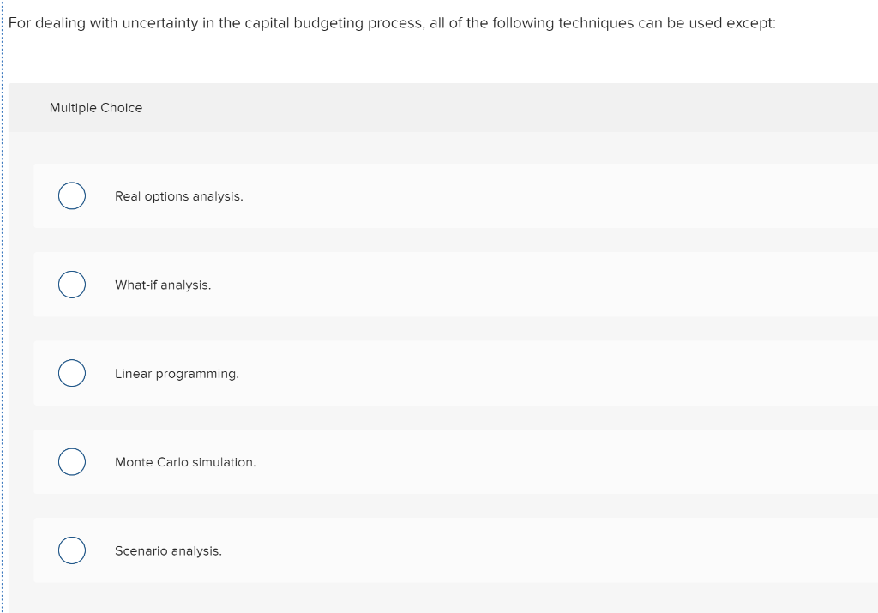Click the 'Linear programming' answer text
The height and width of the screenshot is (613, 878).
tap(177, 374)
